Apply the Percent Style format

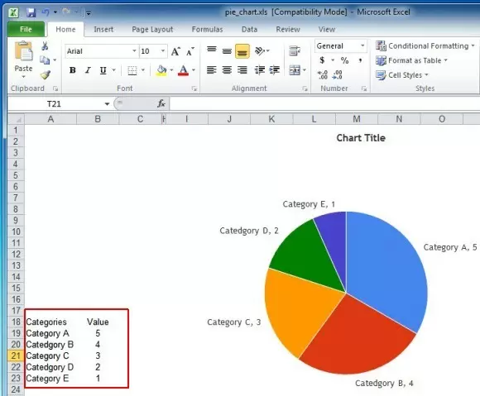[x=345, y=60]
